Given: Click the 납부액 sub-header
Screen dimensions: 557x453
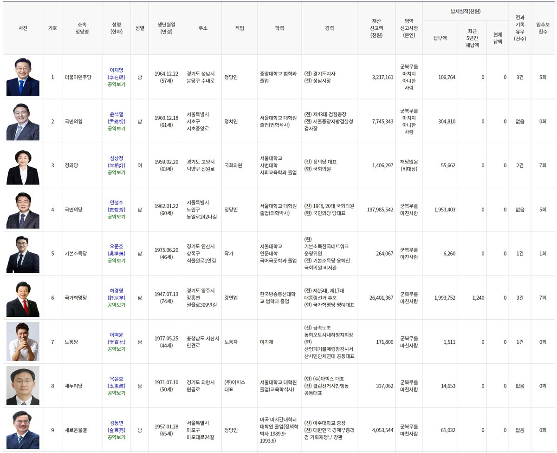Looking at the screenshot, I should 440,38.
